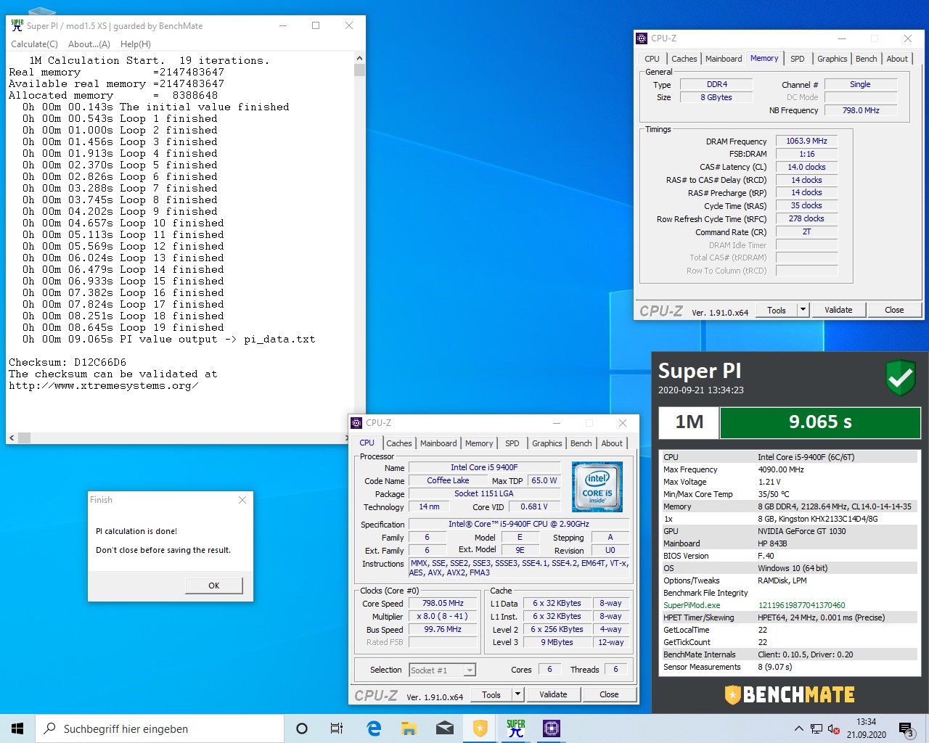Viewport: 929px width, 743px height.
Task: Switch to CPU tab in Memory CPU-Z window
Action: click(x=652, y=59)
